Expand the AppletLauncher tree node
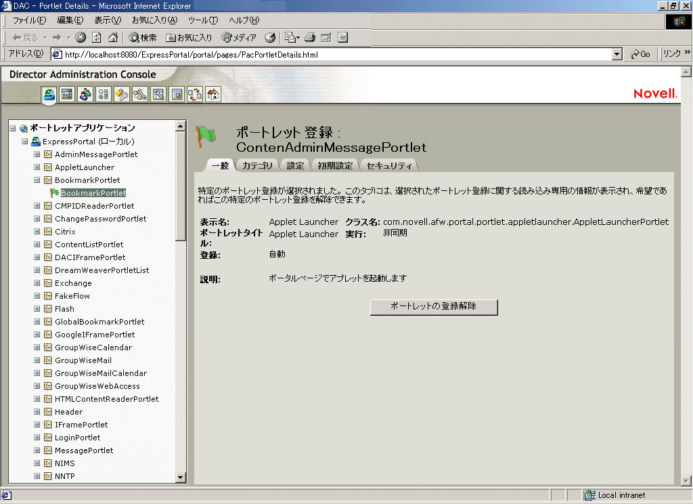The image size is (693, 504). (37, 167)
